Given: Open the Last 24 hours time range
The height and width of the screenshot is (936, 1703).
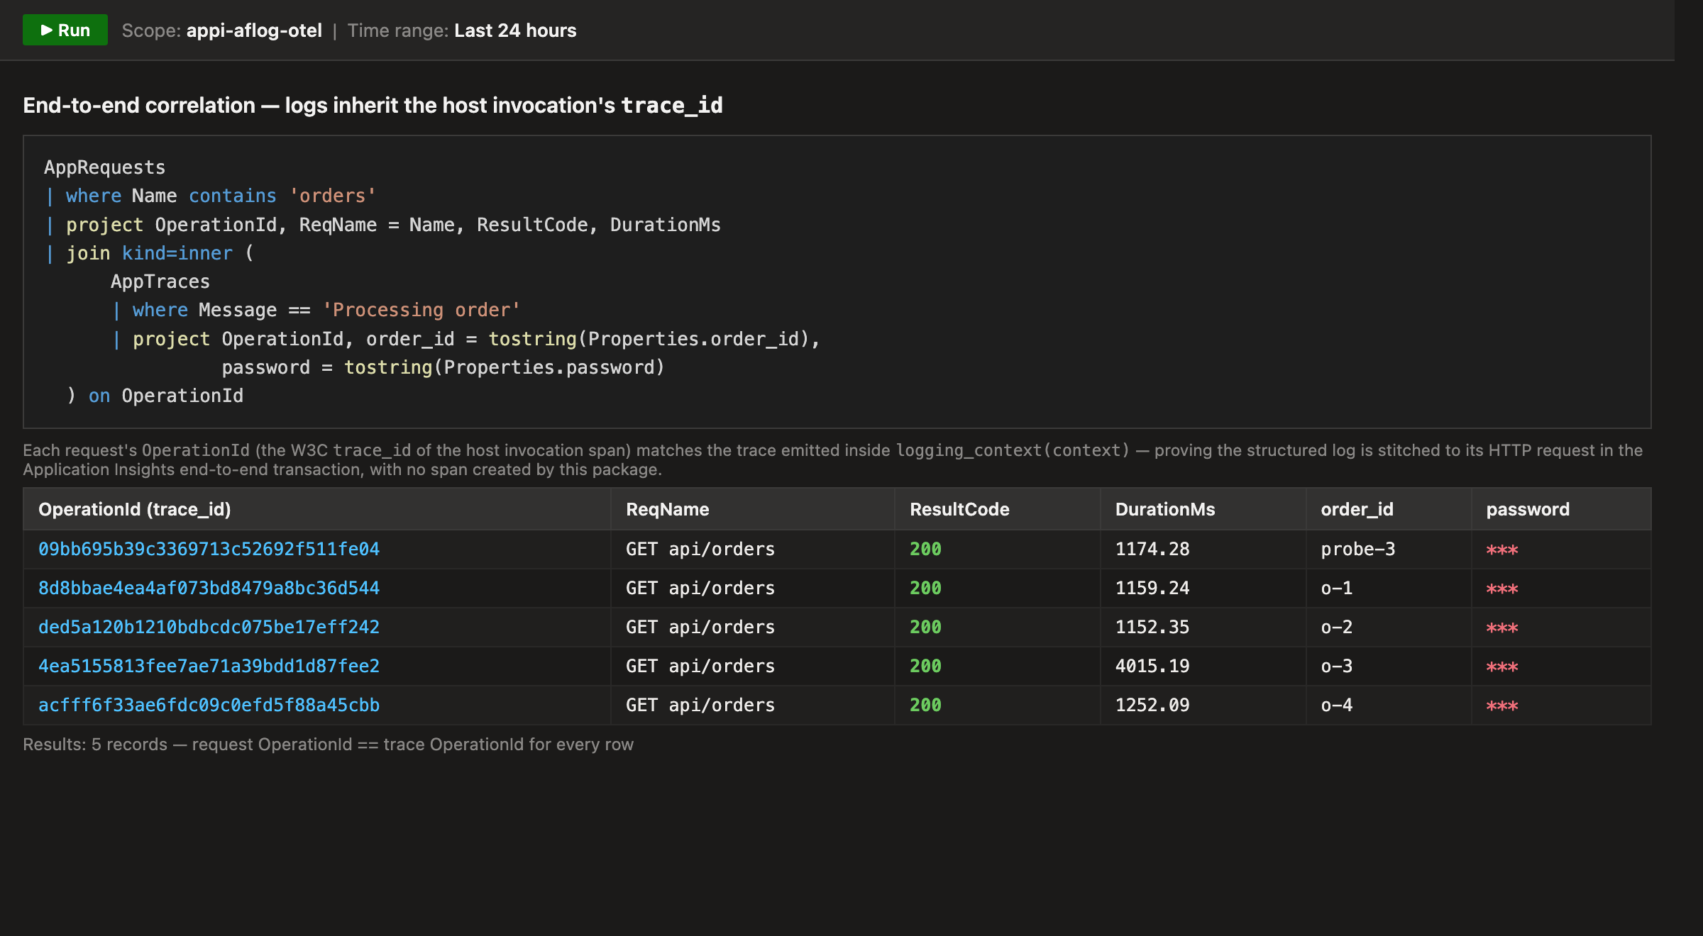Looking at the screenshot, I should click(515, 30).
